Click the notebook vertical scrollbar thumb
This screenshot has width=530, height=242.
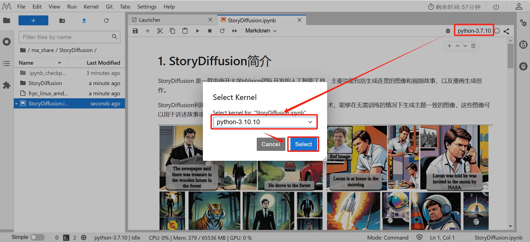click(510, 56)
